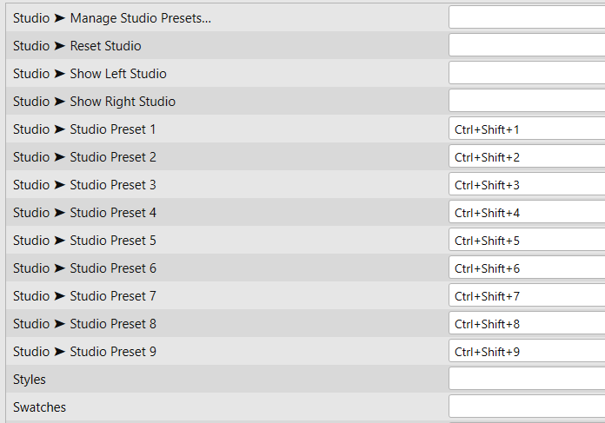Click shortcut field for Show Left Studio
Image resolution: width=605 pixels, height=423 pixels.
click(527, 73)
